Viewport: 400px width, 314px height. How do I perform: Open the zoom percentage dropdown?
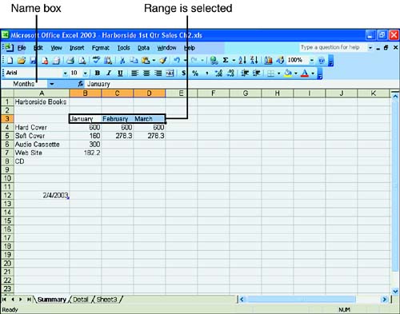click(x=311, y=61)
